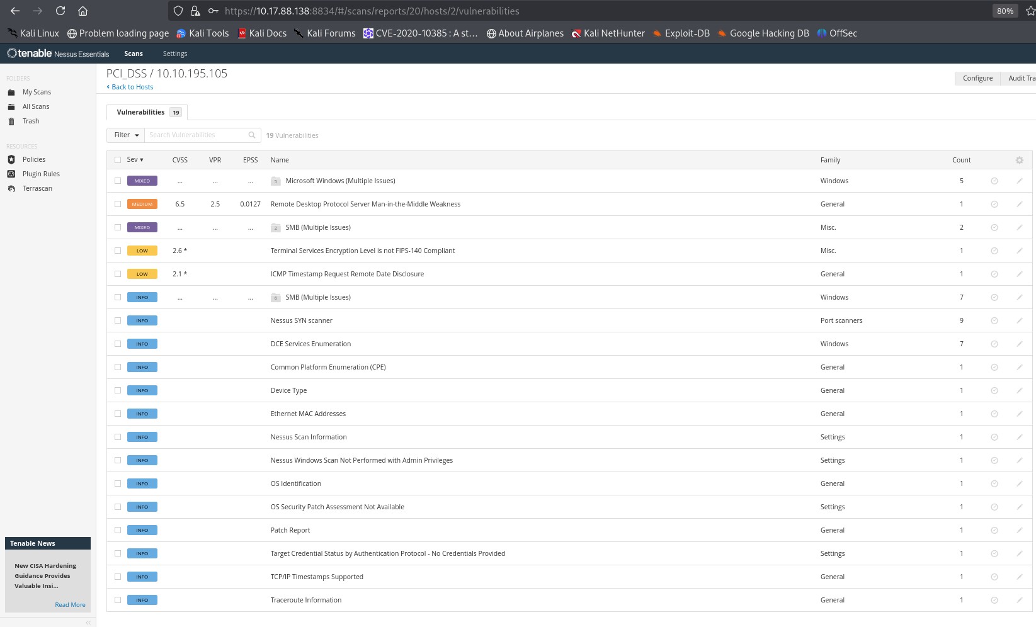Expand Microsoft Windows (Multiple Issues) group

tap(340, 181)
